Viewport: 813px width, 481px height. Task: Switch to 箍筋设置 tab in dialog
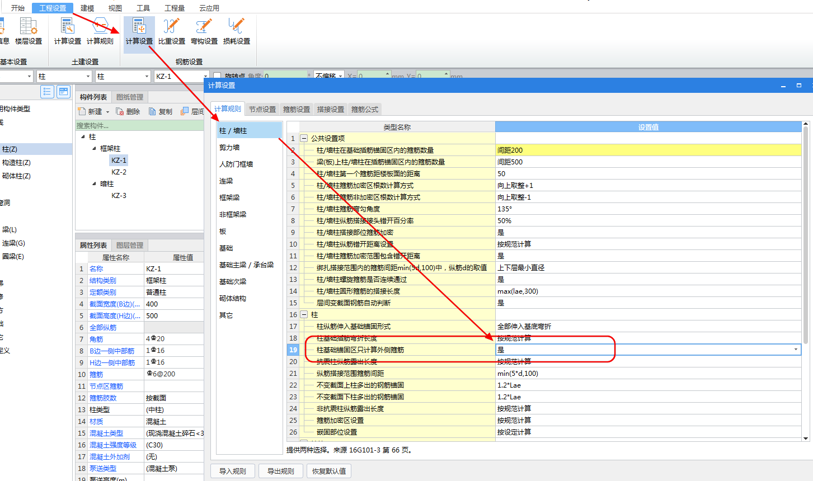pyautogui.click(x=297, y=110)
